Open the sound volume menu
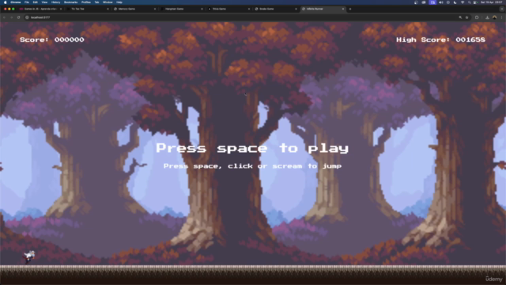 click(441, 2)
